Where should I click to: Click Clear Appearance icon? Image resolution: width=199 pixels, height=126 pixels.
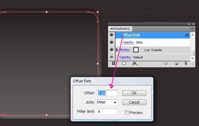[166, 63]
